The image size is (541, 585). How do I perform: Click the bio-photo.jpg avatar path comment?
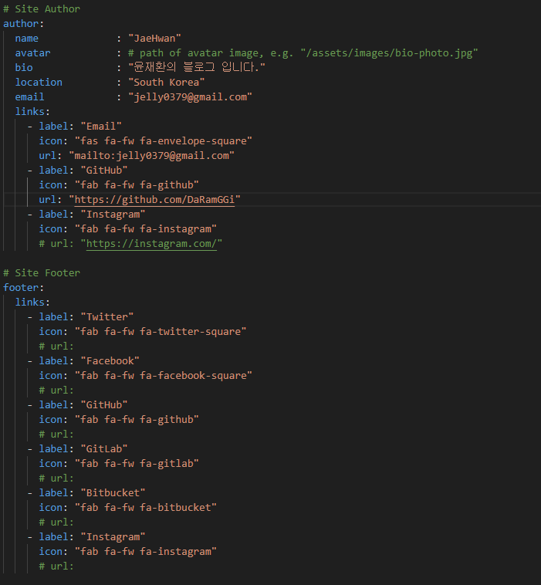tap(303, 53)
